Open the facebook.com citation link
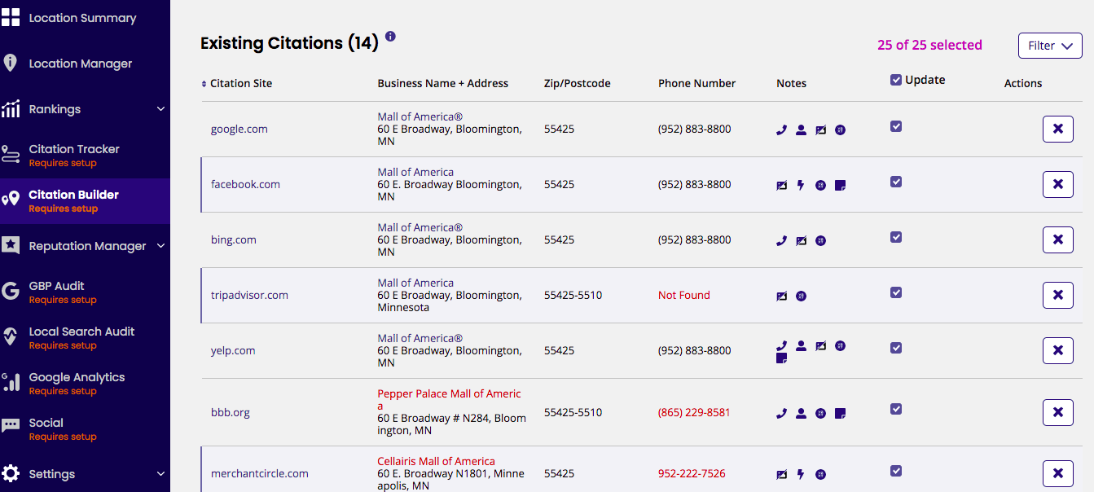This screenshot has height=492, width=1094. click(245, 184)
